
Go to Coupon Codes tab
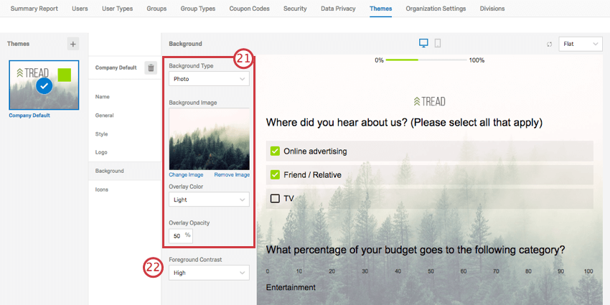[249, 9]
